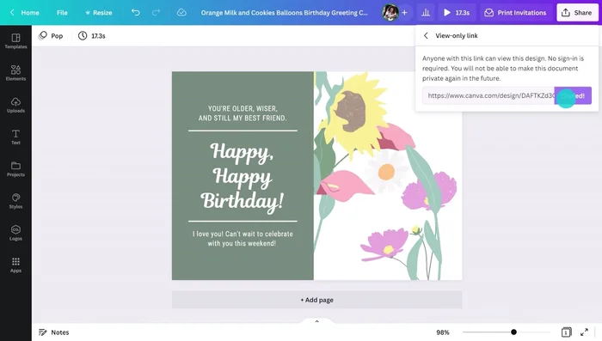The width and height of the screenshot is (602, 341).
Task: Check cloud save status icon
Action: tap(181, 12)
